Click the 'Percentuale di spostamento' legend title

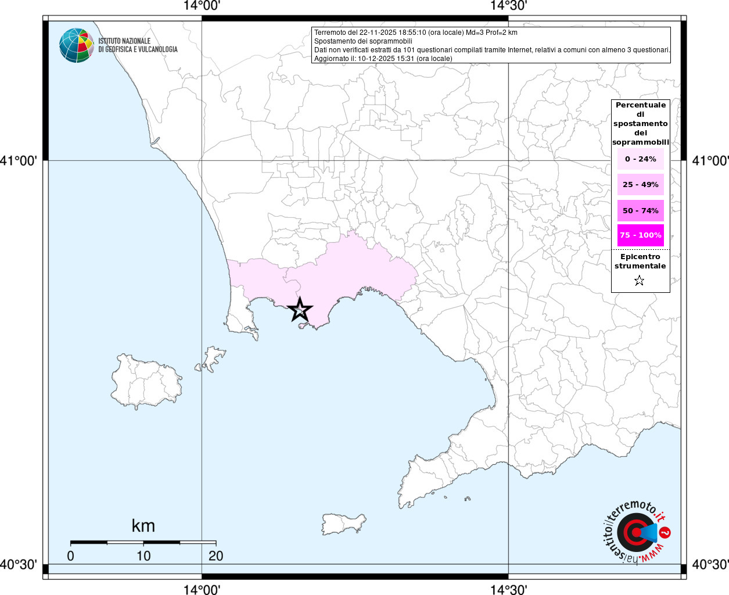(x=641, y=124)
